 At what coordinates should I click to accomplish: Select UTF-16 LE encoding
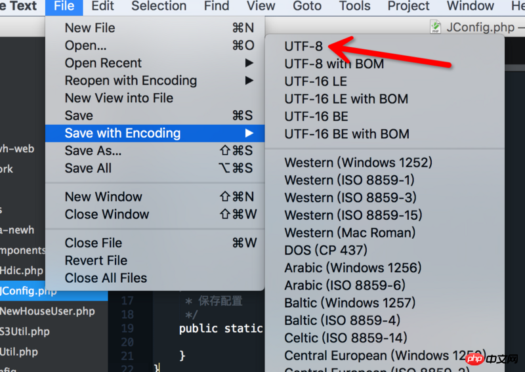point(315,81)
